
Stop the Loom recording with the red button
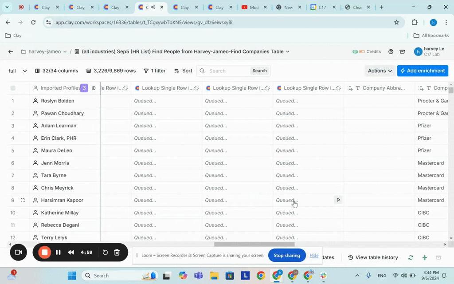click(44, 252)
